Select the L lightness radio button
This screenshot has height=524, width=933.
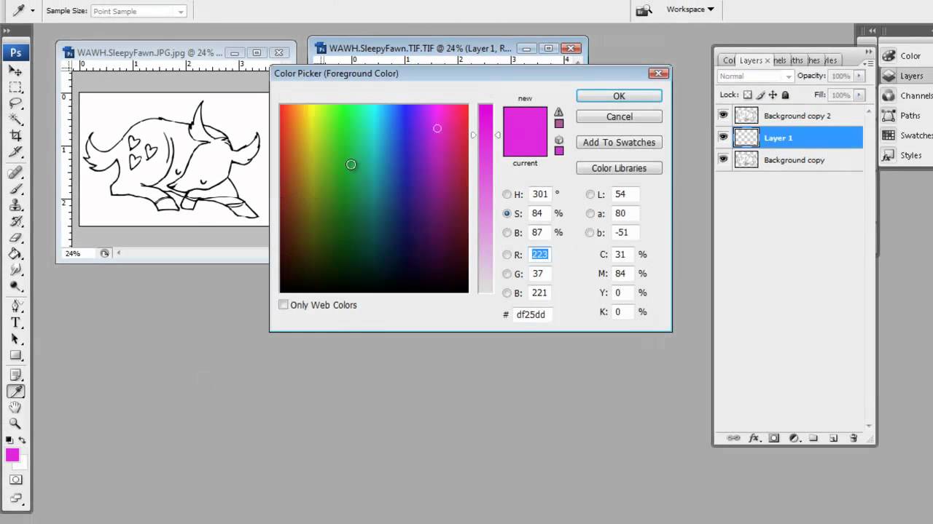(x=590, y=194)
